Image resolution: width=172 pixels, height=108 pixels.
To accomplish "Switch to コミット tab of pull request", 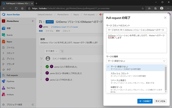I will click(x=67, y=31).
